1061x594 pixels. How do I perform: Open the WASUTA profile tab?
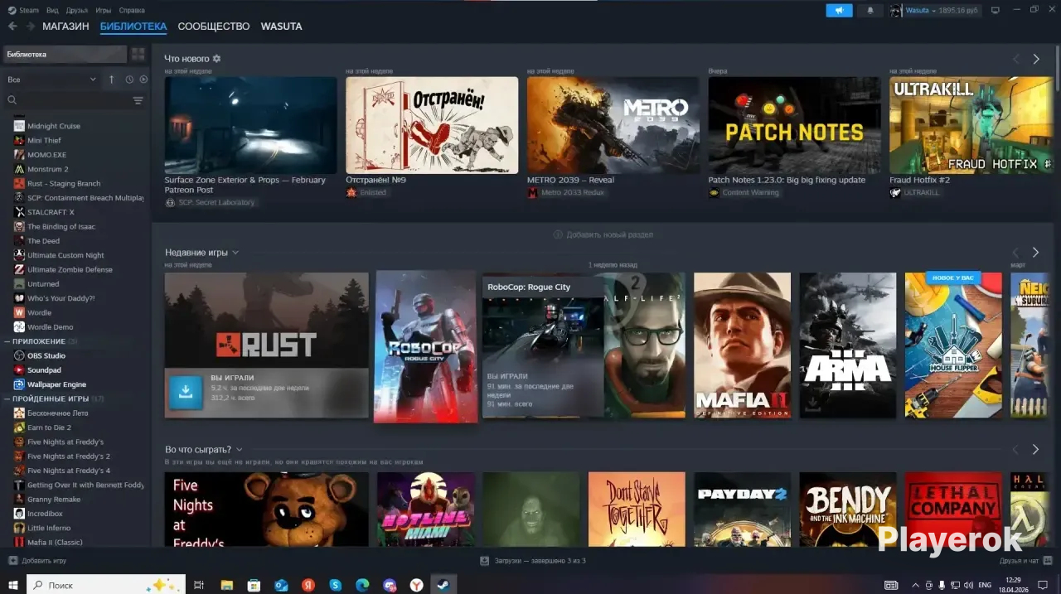pyautogui.click(x=282, y=27)
